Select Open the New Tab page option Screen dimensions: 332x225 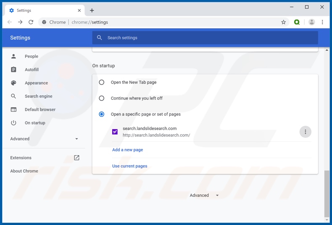[x=102, y=82]
